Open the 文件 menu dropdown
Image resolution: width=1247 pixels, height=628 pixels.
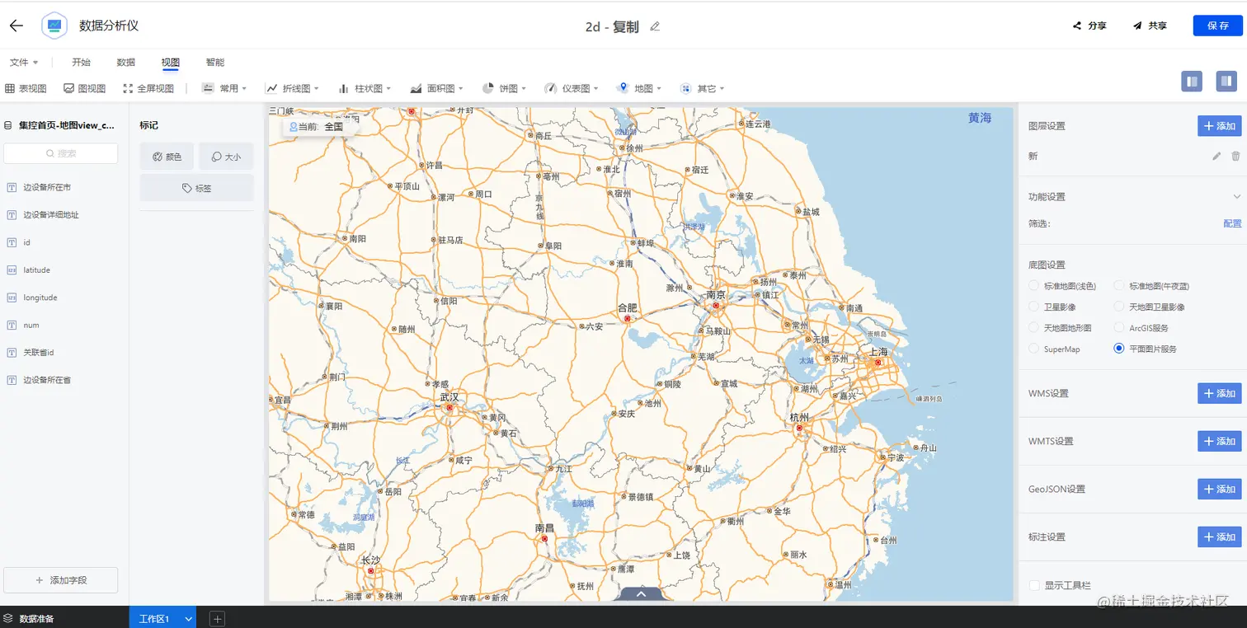pyautogui.click(x=24, y=63)
